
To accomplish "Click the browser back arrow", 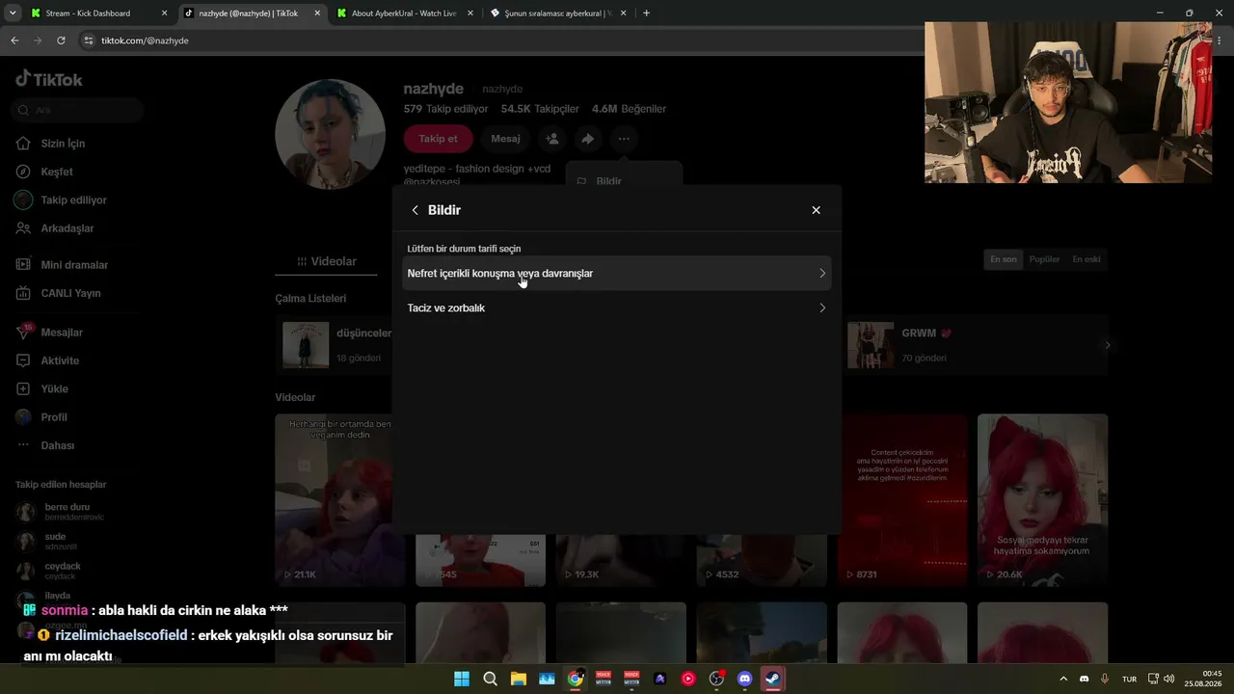I will tap(14, 40).
